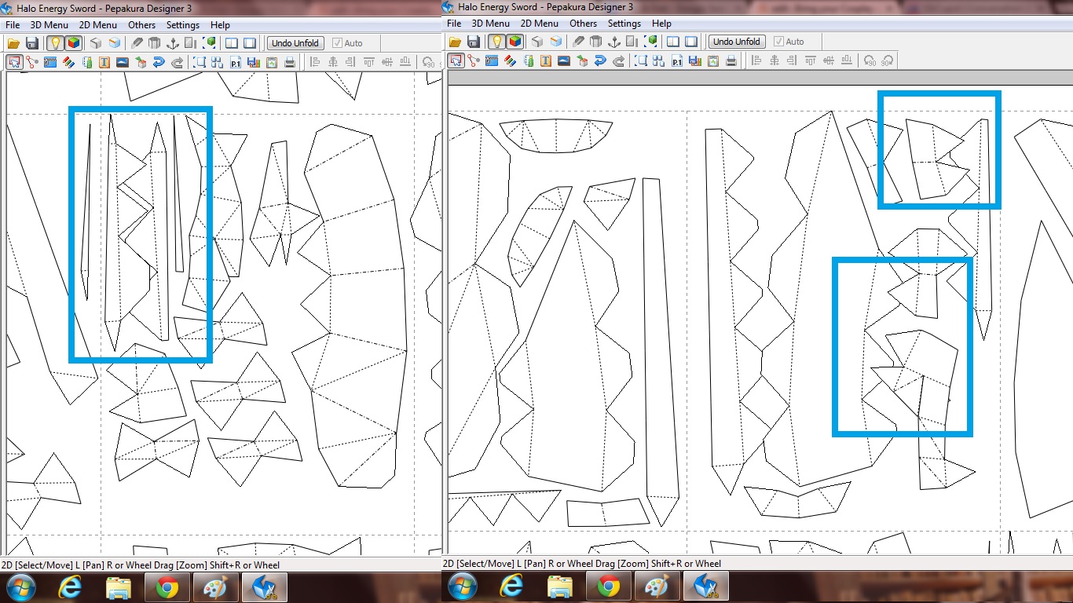Select crescent-shaped part atop right window
The height and width of the screenshot is (603, 1073).
(556, 135)
